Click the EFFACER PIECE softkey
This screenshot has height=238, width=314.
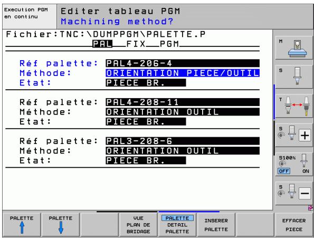294,225
